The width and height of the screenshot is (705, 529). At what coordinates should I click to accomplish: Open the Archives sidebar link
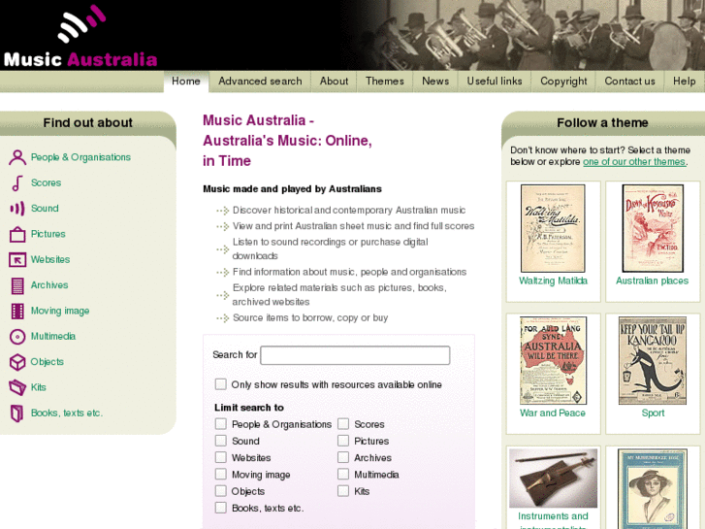[49, 285]
